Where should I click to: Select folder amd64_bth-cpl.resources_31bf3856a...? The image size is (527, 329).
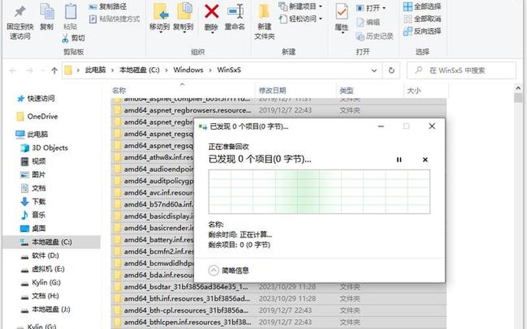279,311
